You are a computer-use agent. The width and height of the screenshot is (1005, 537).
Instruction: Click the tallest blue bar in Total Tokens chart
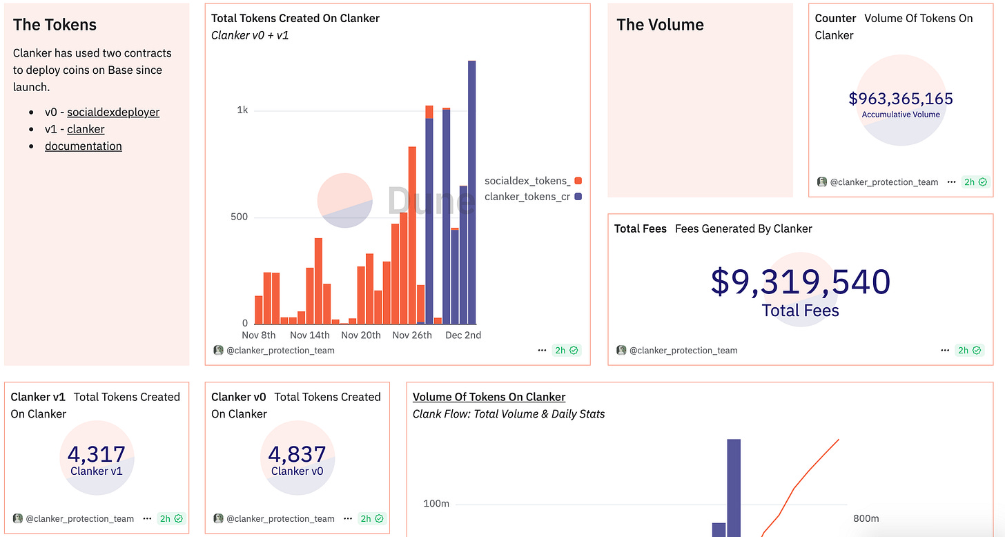[472, 193]
